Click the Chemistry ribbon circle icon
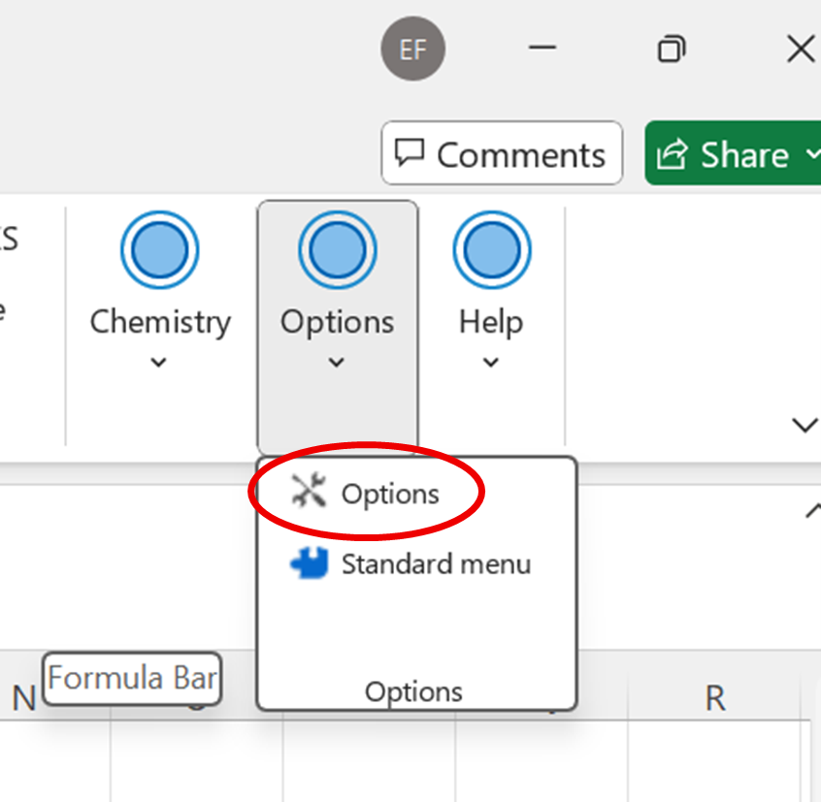The height and width of the screenshot is (802, 821). [x=160, y=250]
